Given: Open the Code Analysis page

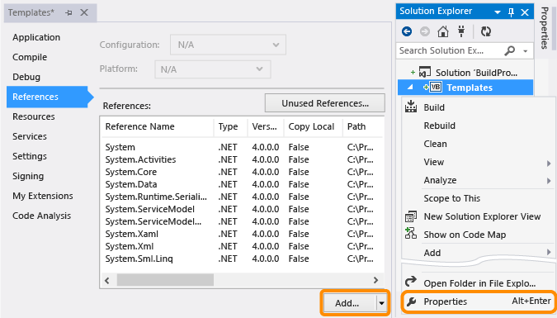Looking at the screenshot, I should click(41, 216).
